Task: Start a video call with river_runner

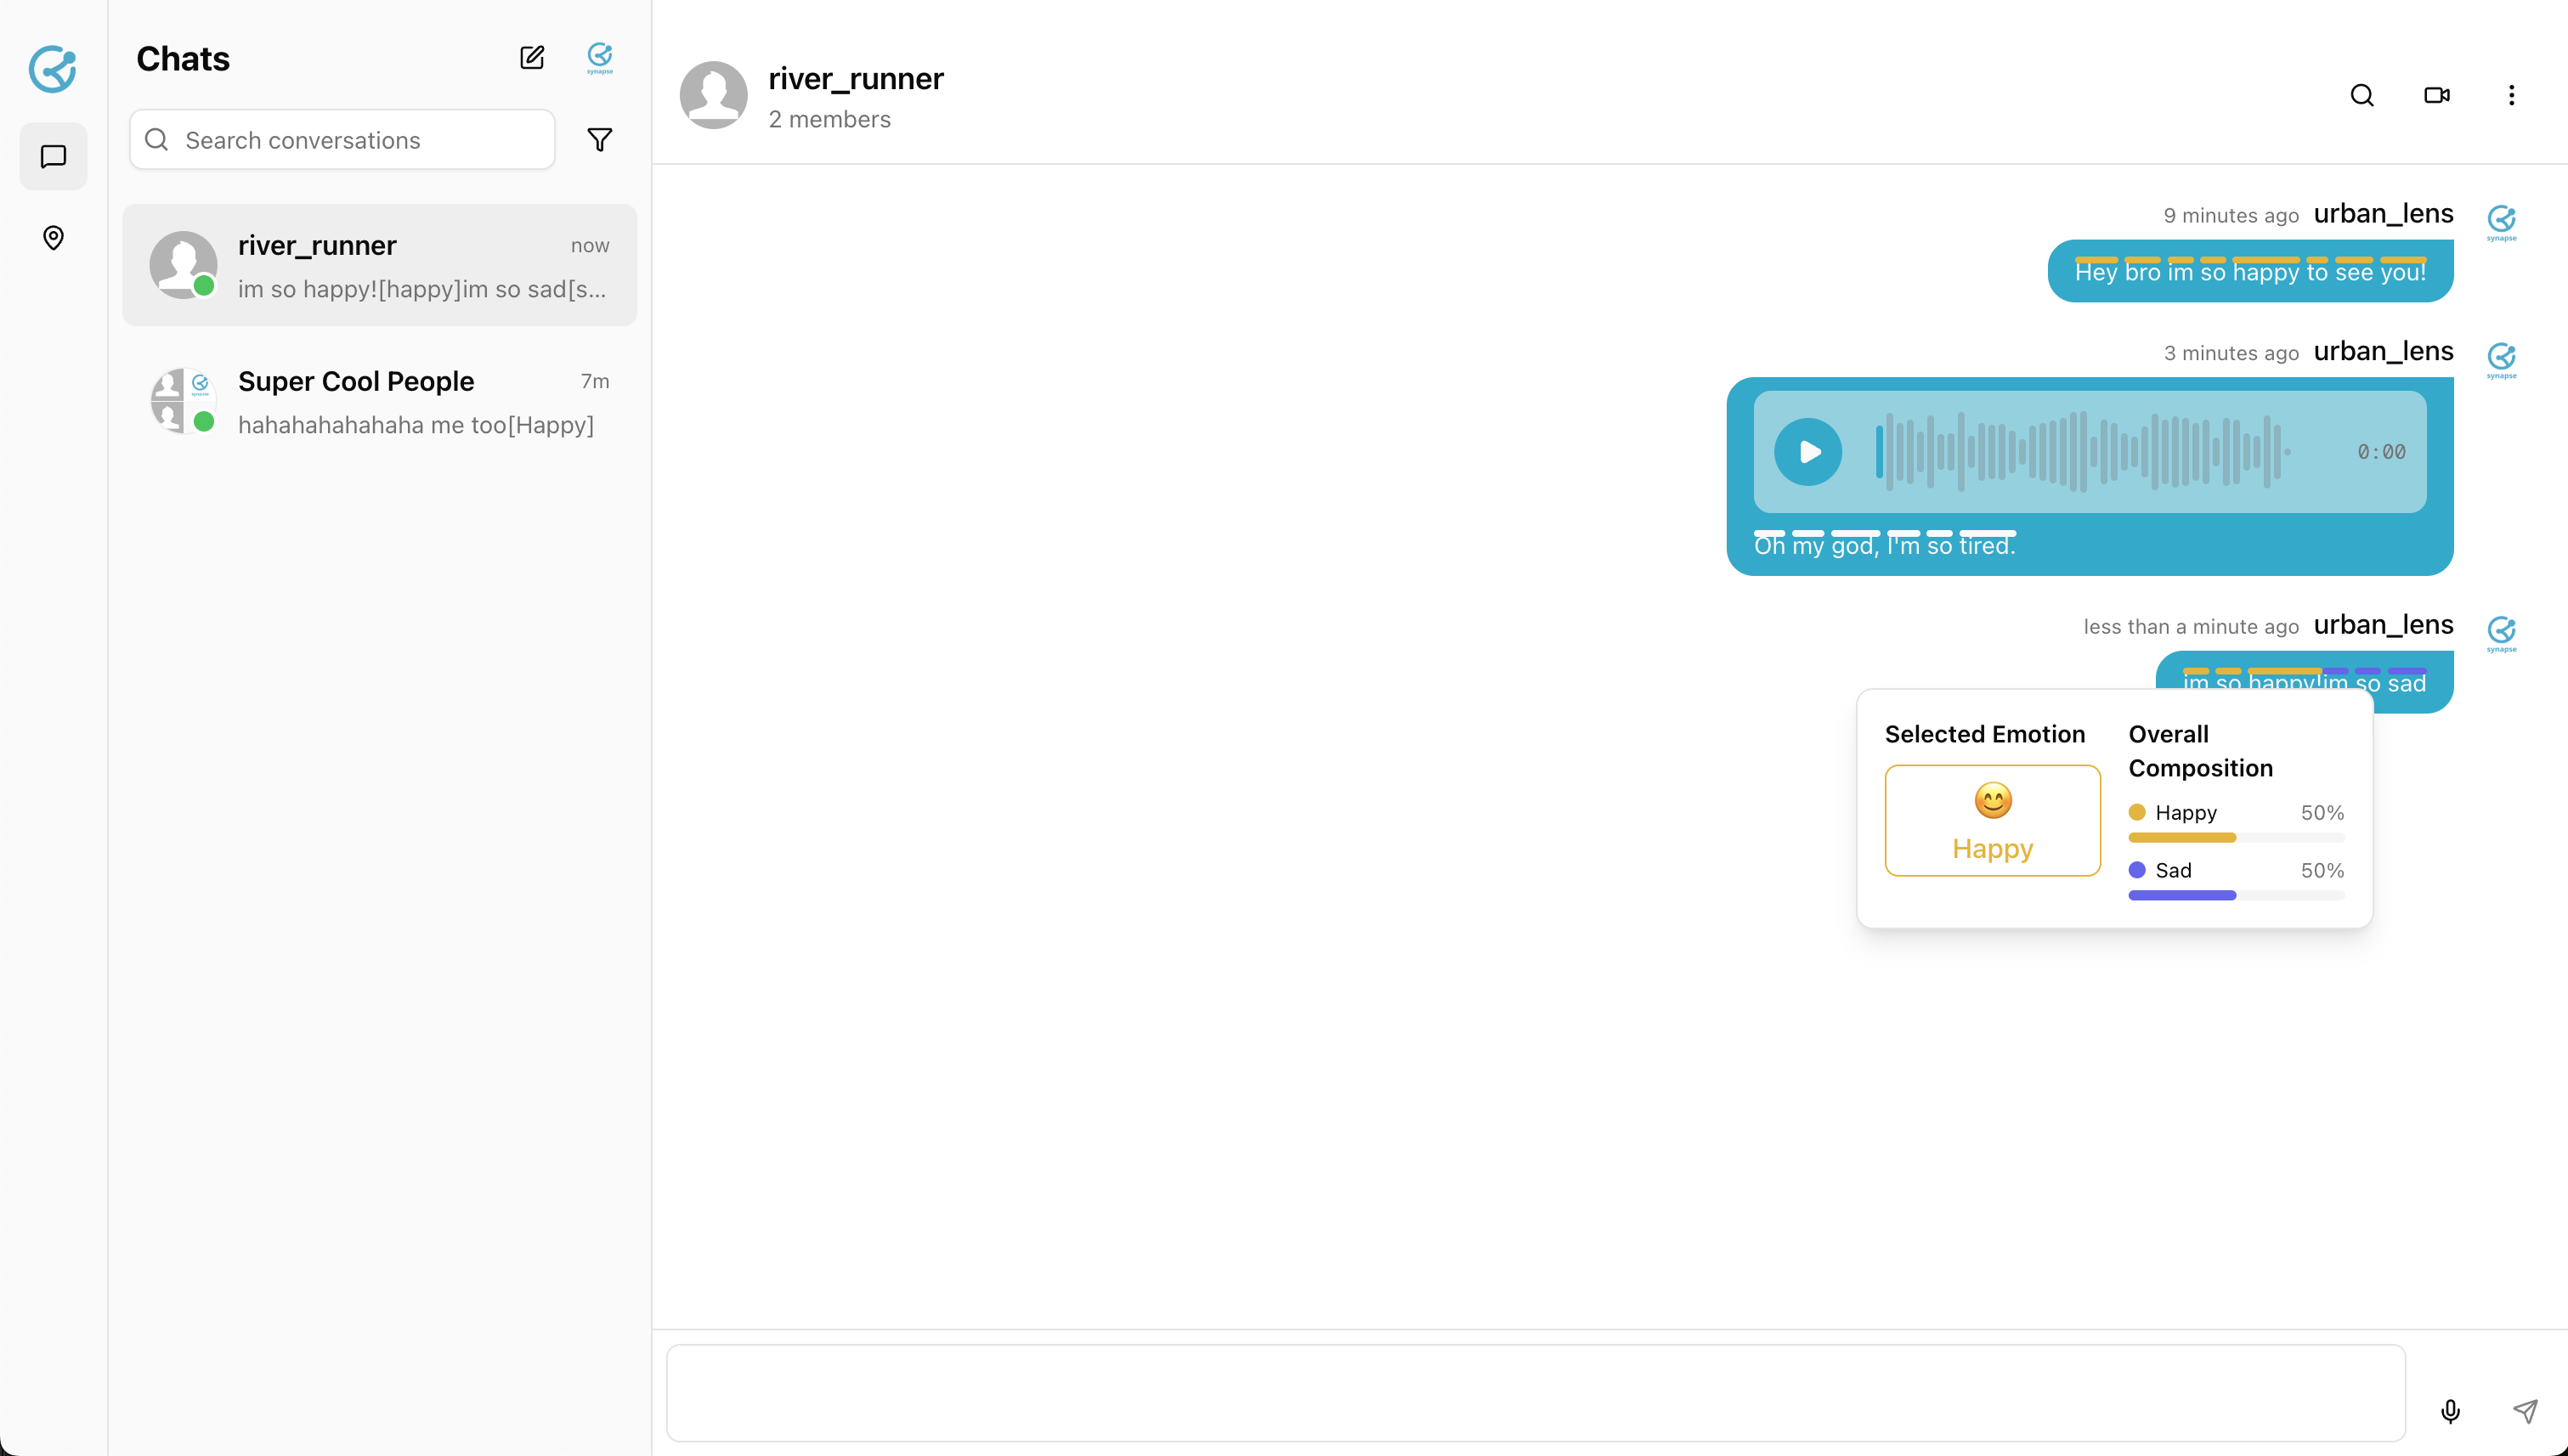Action: [2436, 95]
